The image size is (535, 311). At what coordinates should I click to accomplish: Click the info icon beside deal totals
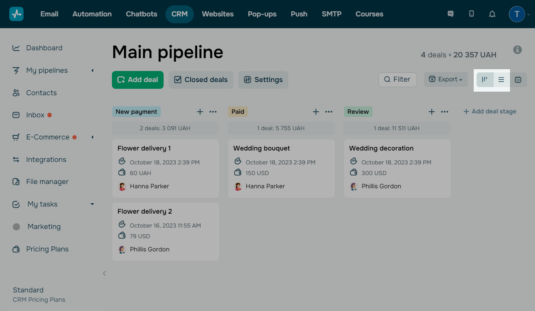(x=517, y=50)
